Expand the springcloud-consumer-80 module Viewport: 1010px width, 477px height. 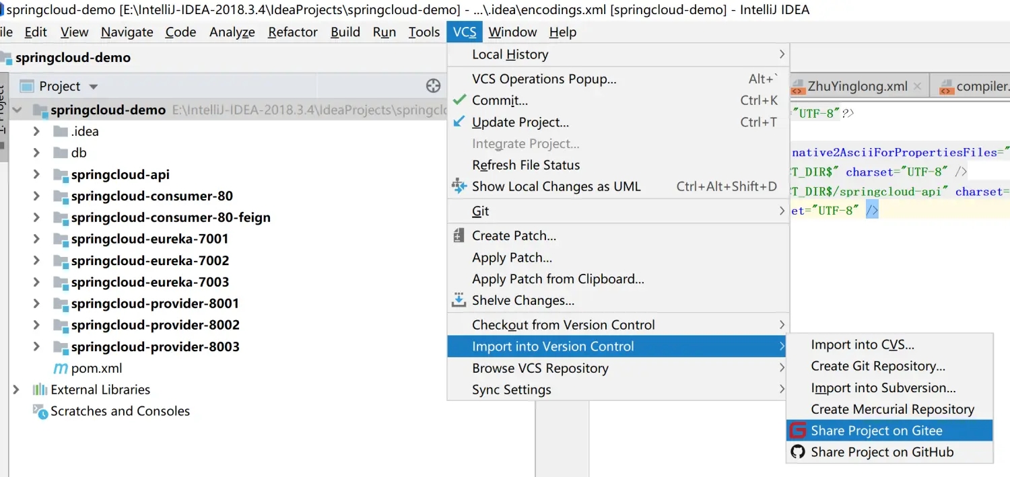(x=37, y=196)
